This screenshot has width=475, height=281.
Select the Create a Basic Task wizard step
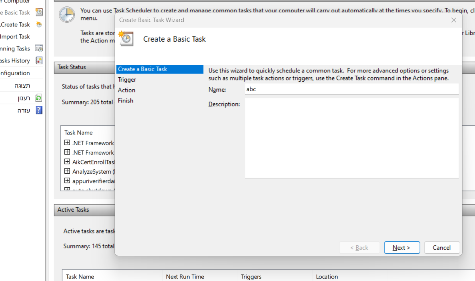(160, 69)
